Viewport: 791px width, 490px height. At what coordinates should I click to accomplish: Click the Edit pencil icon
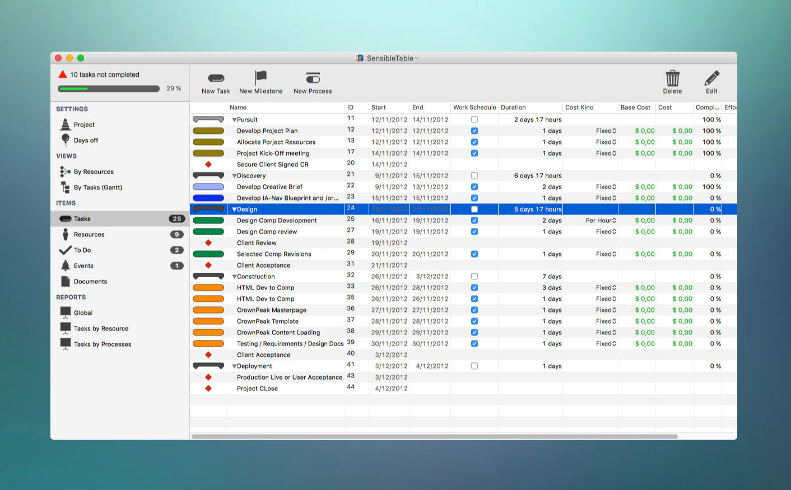(711, 78)
